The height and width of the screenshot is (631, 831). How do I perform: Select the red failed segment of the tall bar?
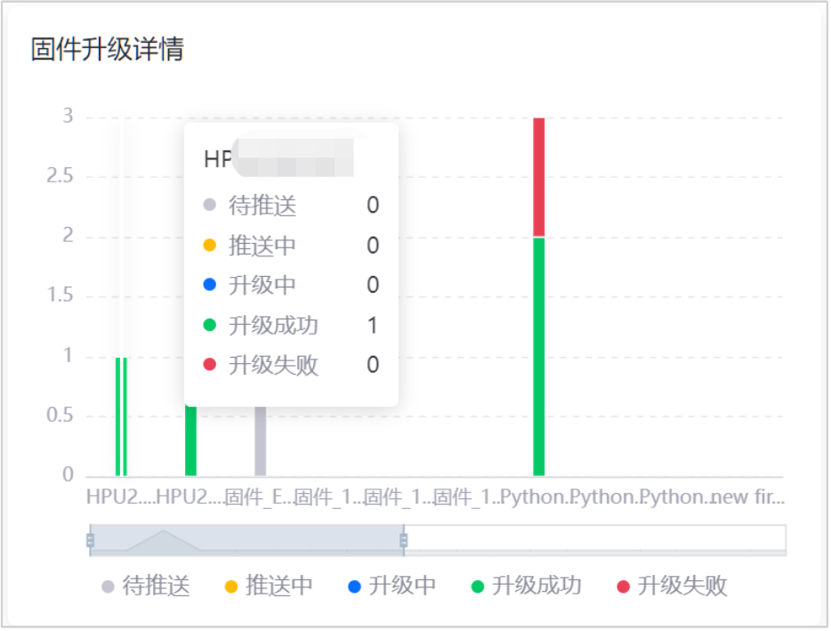pos(538,176)
